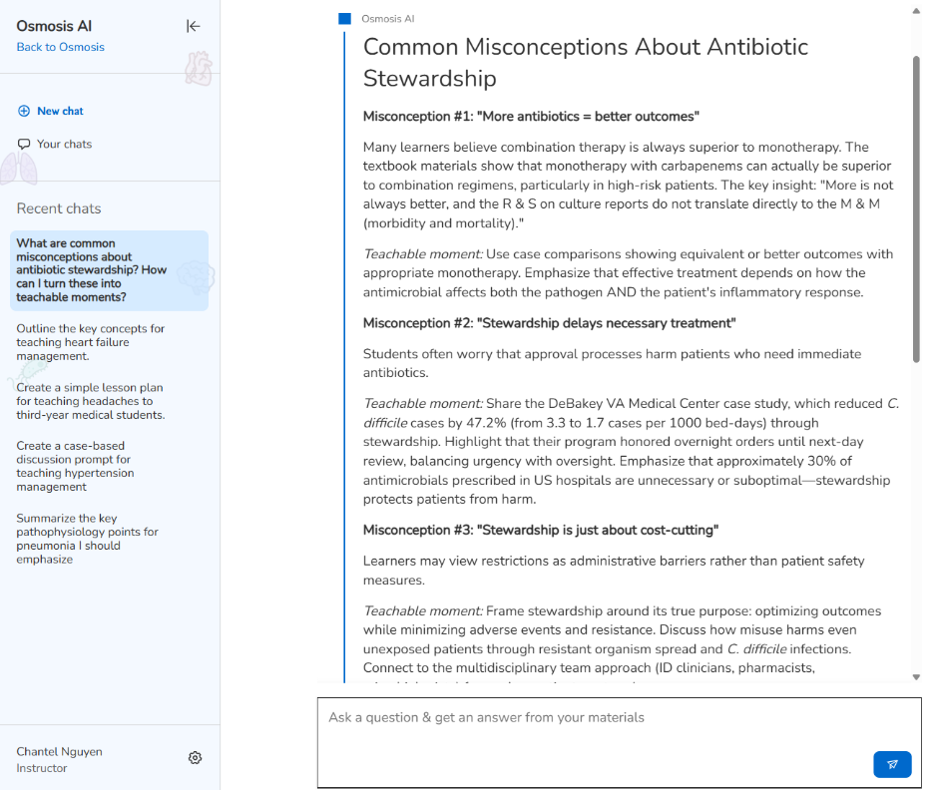Screen dimensions: 934x790
Task: Click the Misconception #2 heading
Action: [549, 323]
